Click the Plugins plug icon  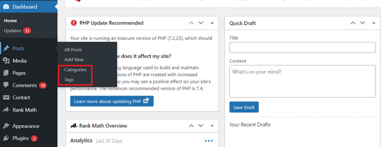click(6, 138)
